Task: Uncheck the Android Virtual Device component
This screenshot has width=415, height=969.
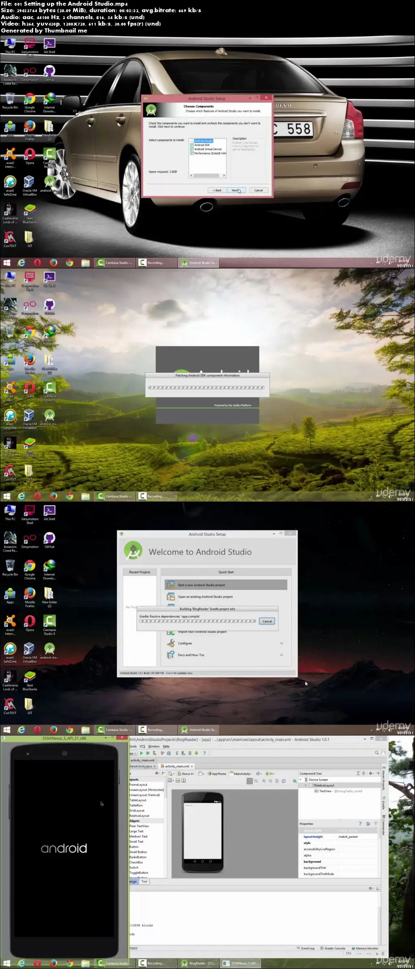Action: 192,149
